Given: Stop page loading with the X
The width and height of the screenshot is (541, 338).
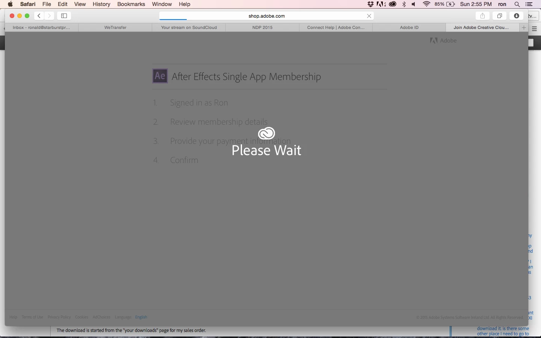Looking at the screenshot, I should click(369, 16).
